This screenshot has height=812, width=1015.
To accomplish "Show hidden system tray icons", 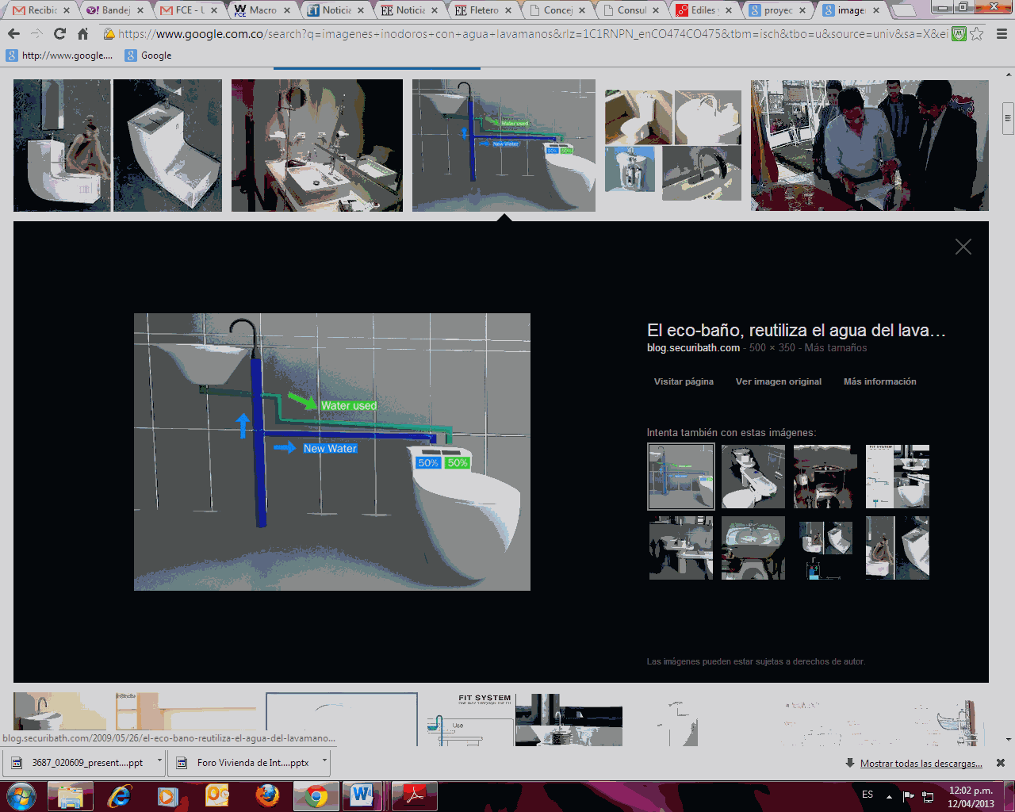I will point(889,796).
